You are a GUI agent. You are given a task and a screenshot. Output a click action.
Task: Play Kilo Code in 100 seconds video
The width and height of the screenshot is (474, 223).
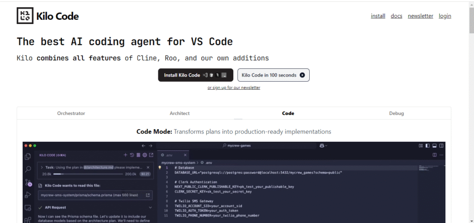pos(273,75)
